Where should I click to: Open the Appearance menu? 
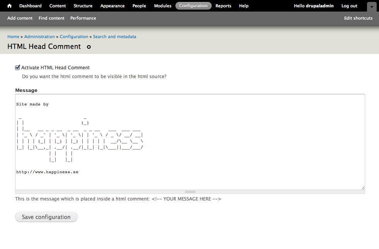[112, 6]
